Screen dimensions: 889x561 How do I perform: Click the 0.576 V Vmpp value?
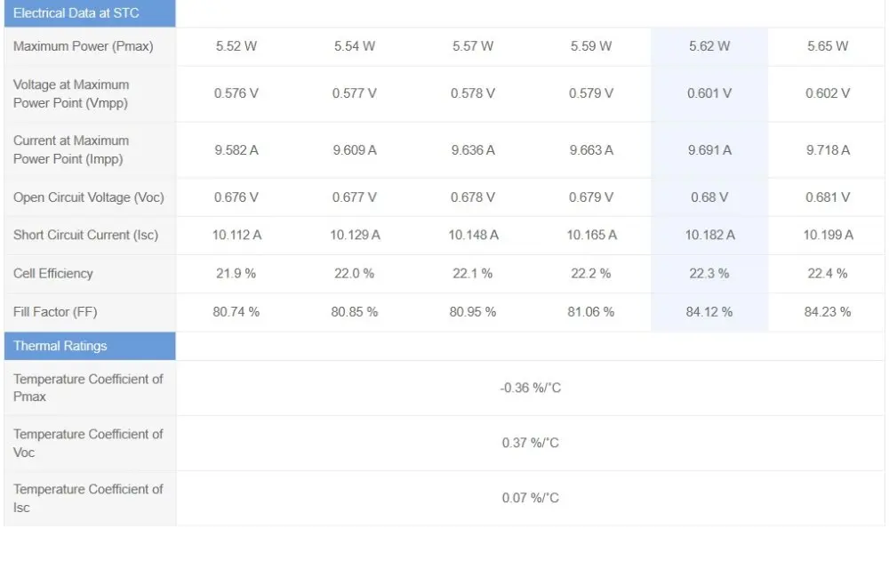click(236, 93)
